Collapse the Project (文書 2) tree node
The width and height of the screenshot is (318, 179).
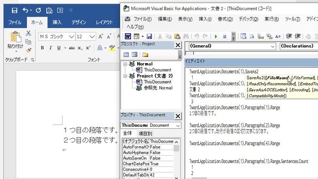[125, 76]
